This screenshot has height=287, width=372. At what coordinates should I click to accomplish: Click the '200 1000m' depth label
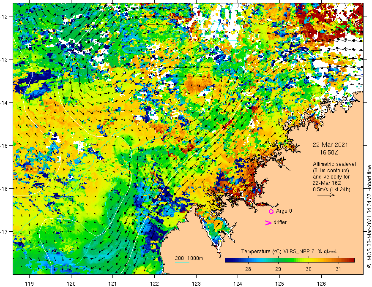189,258
